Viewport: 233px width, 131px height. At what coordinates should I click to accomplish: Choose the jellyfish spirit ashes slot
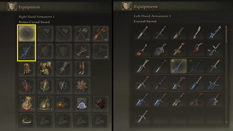click(x=82, y=103)
